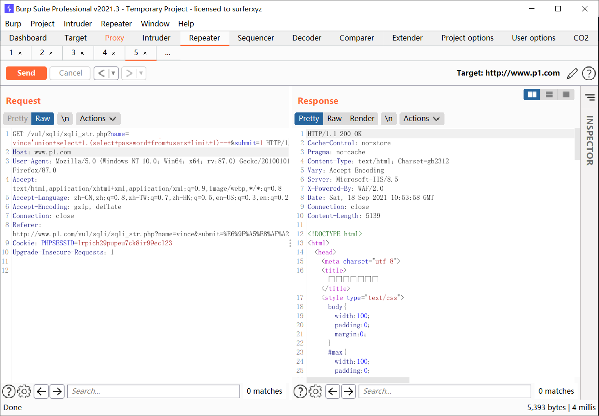
Task: Switch the request to Raw view
Action: click(43, 119)
